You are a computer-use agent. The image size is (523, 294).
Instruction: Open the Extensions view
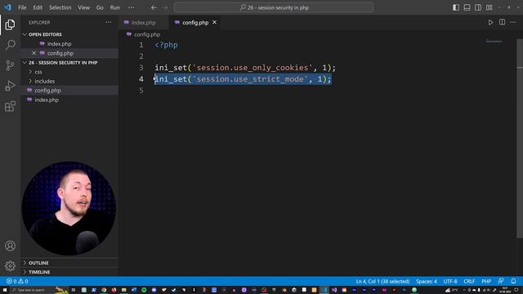(x=10, y=106)
